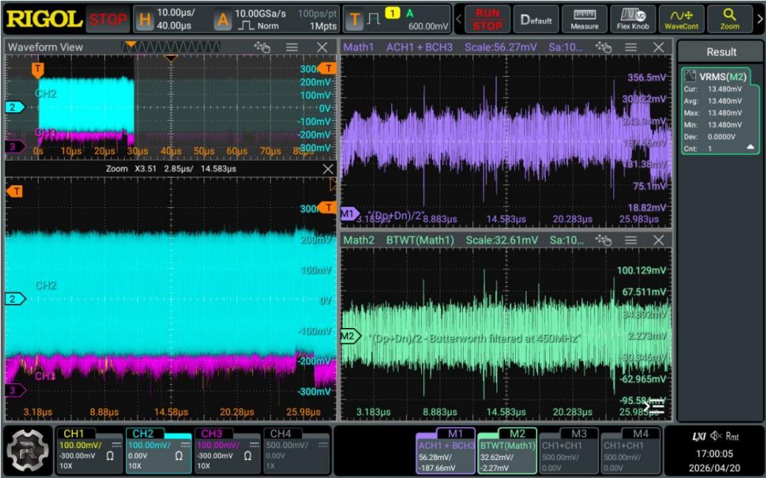The image size is (766, 478).
Task: Tap the touch-gesture icon in Math1 window header
Action: 603,47
